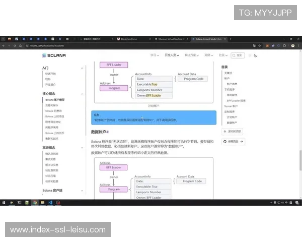
Task: Go back with browser back arrow
Action: 4,46
